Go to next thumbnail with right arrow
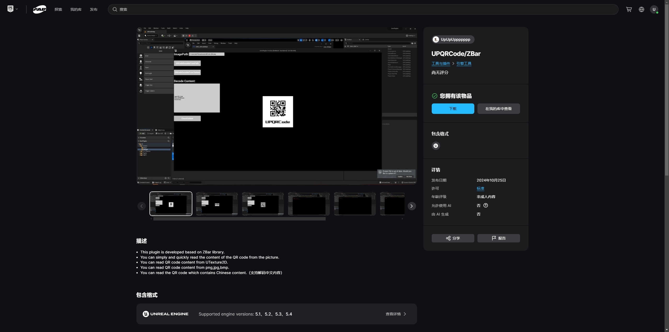 tap(412, 206)
